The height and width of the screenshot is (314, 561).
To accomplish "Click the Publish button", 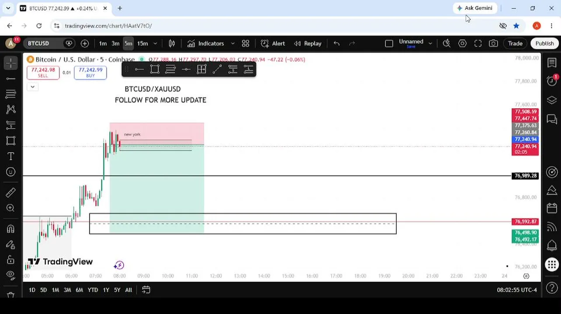I will 544,43.
